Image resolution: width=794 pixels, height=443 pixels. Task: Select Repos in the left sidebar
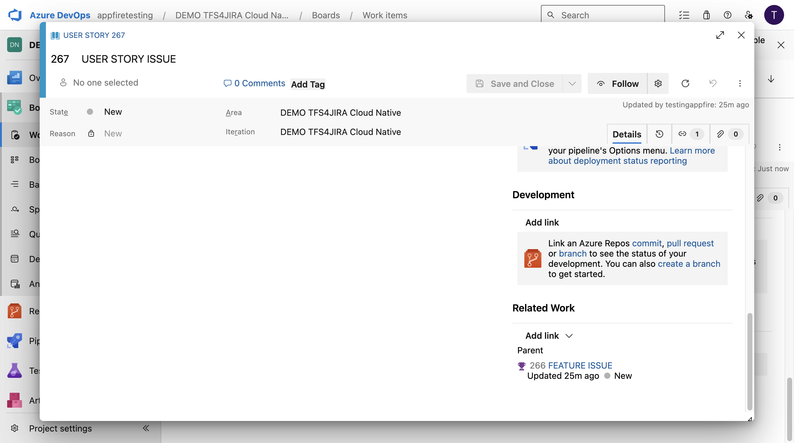tap(15, 310)
